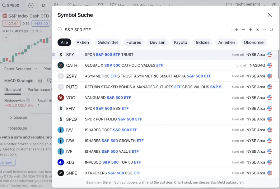
Task: Enable the Indizes filter chip
Action: (203, 43)
